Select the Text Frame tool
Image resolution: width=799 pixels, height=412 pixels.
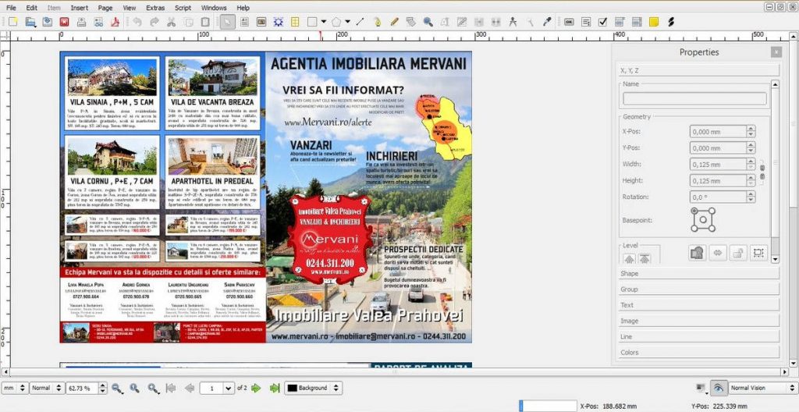tap(244, 22)
